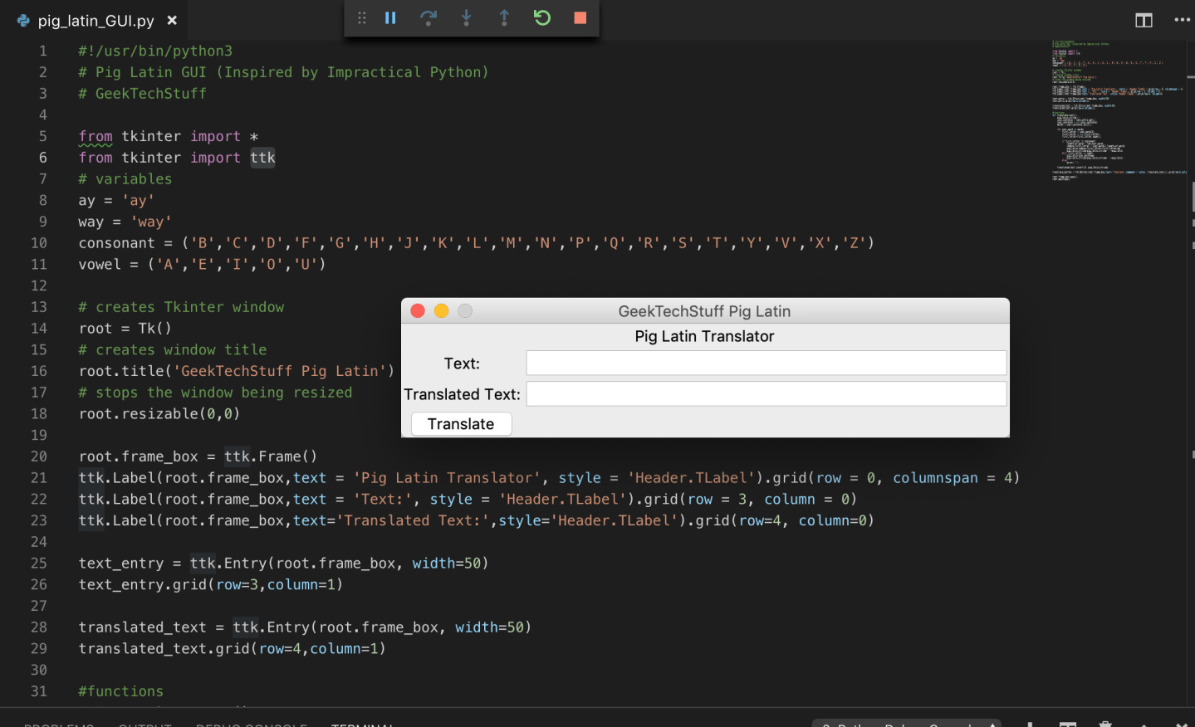Close the pig_latin_GUI.py tab

click(172, 20)
